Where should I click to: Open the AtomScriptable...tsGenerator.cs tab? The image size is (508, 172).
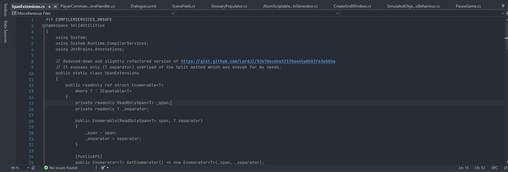pyautogui.click(x=290, y=6)
